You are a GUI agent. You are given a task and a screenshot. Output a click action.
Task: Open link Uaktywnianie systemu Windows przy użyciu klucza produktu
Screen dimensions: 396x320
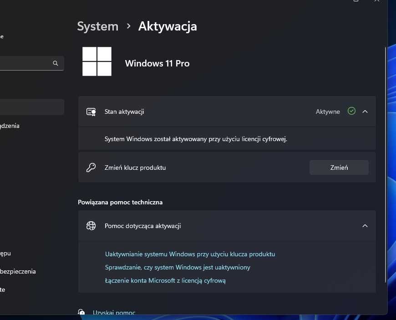point(190,254)
